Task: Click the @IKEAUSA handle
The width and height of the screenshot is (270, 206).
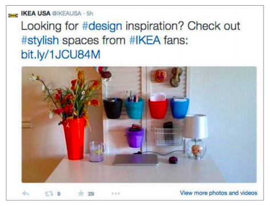Action: [67, 14]
